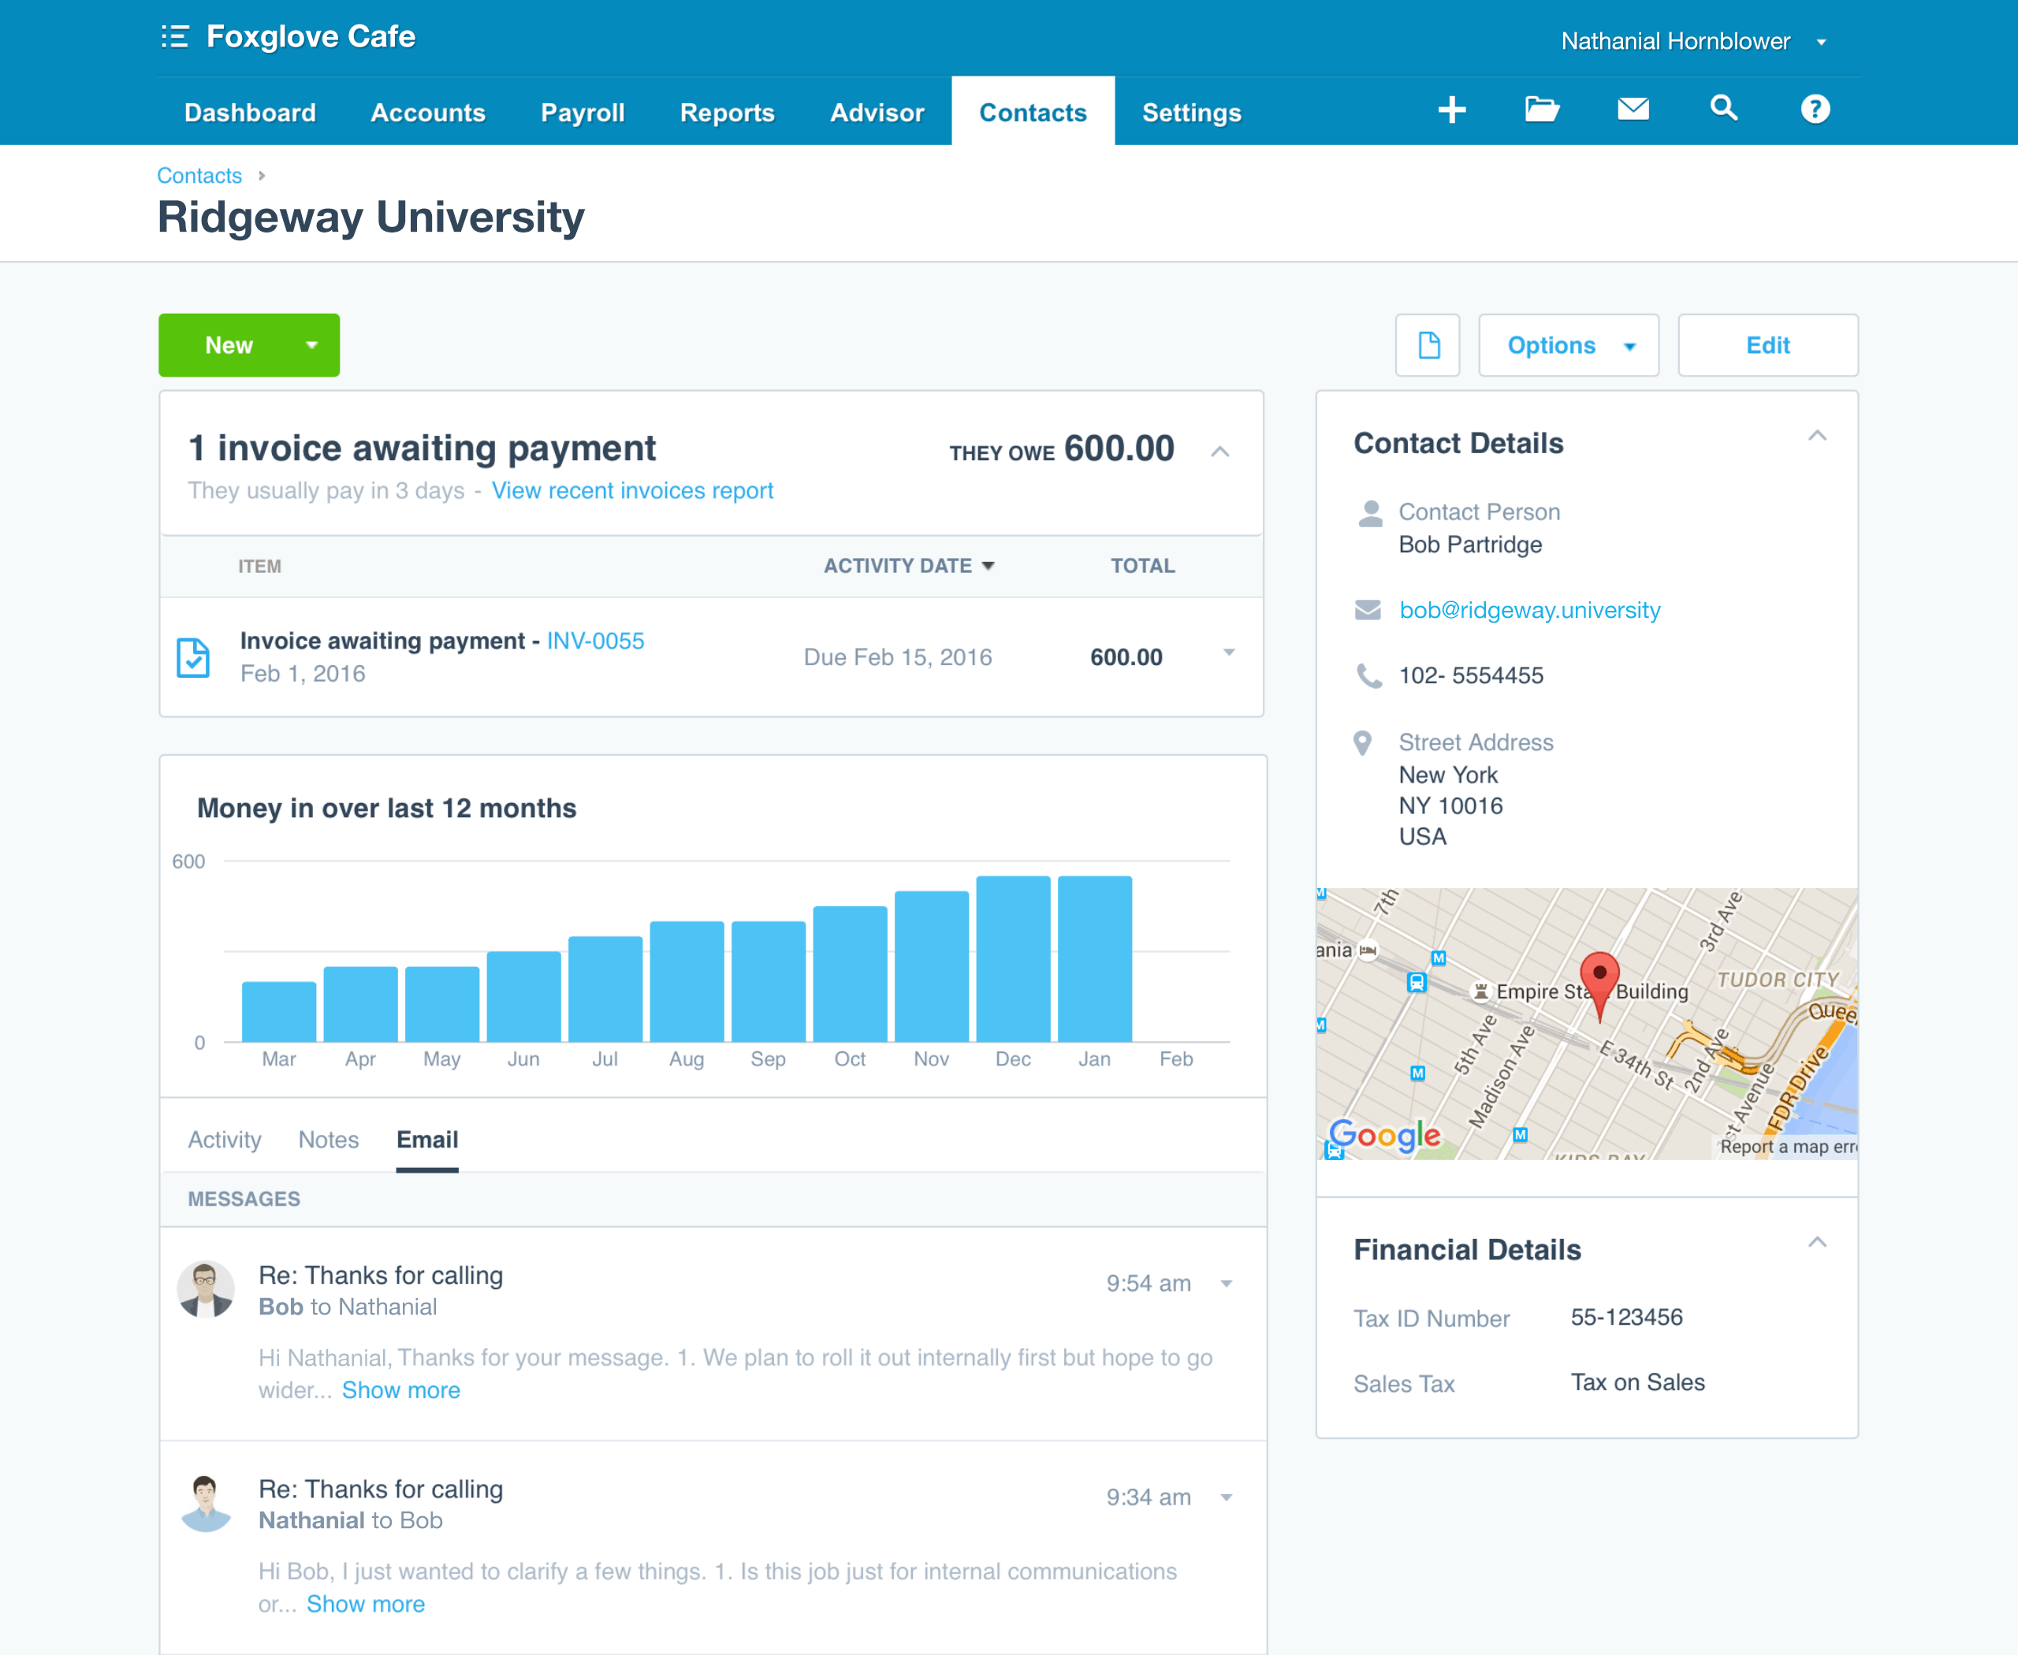This screenshot has height=1655, width=2018.
Task: Click the phone number 102- 5554455
Action: [1471, 676]
